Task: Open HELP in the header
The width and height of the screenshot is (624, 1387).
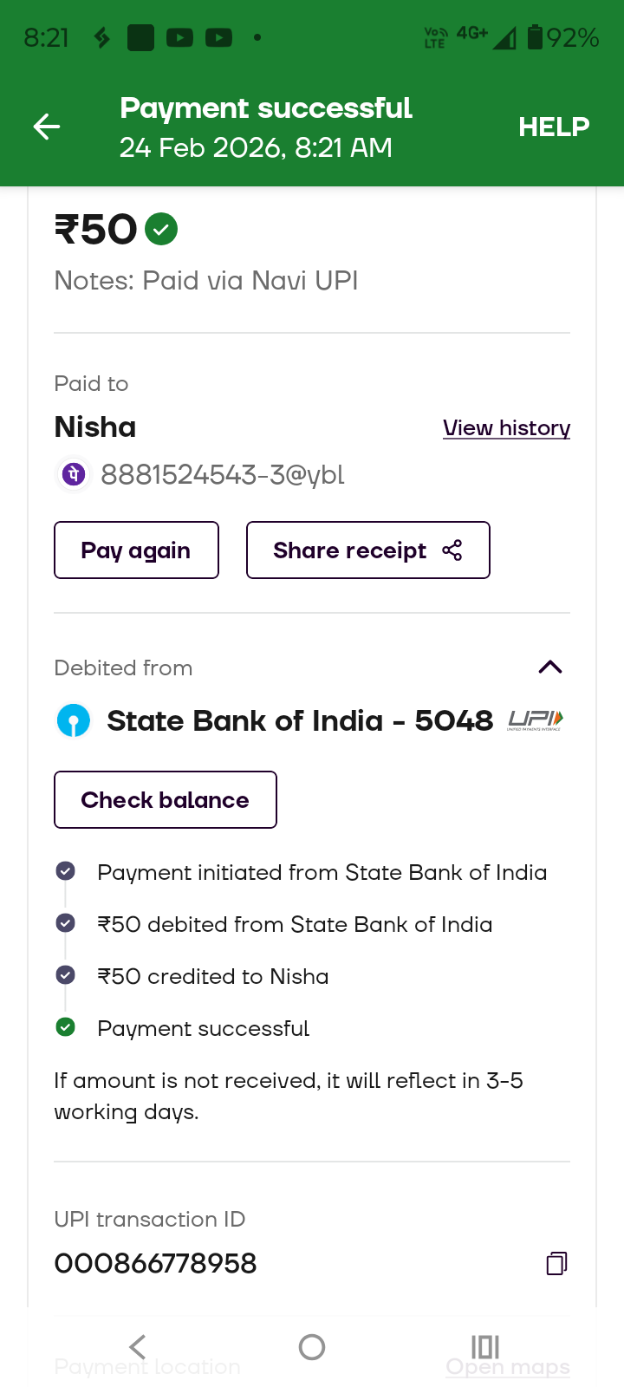Action: click(554, 127)
